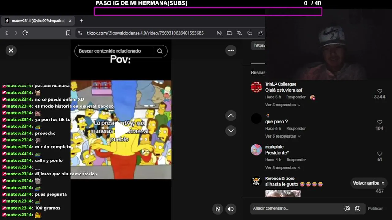Image resolution: width=392 pixels, height=220 pixels.
Task: Open Trini Colleague's profile avatar
Action: [x=256, y=87]
